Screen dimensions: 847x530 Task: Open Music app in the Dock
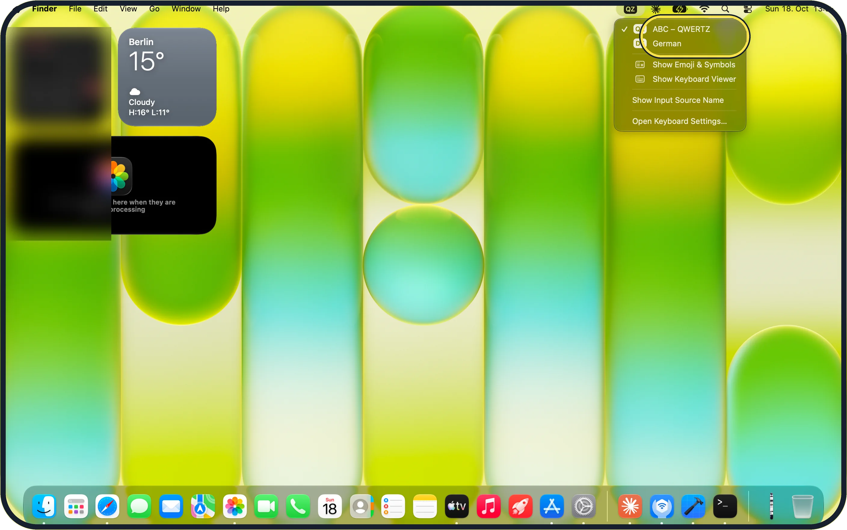pos(488,506)
